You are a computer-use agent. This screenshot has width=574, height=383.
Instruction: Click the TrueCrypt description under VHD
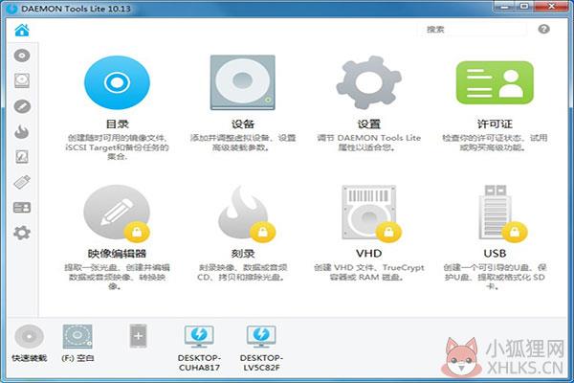click(369, 272)
